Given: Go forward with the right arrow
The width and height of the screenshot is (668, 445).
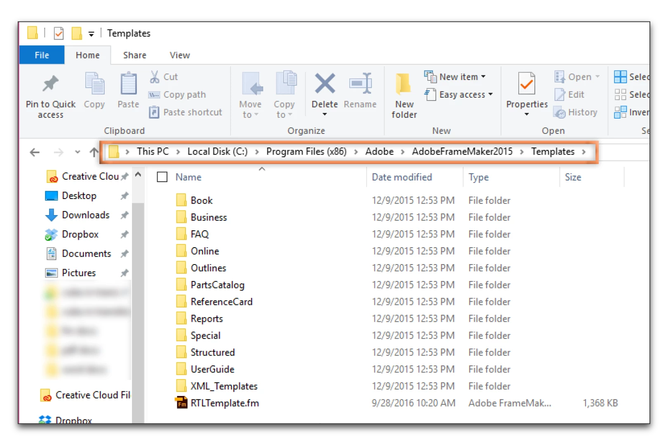Looking at the screenshot, I should [59, 152].
